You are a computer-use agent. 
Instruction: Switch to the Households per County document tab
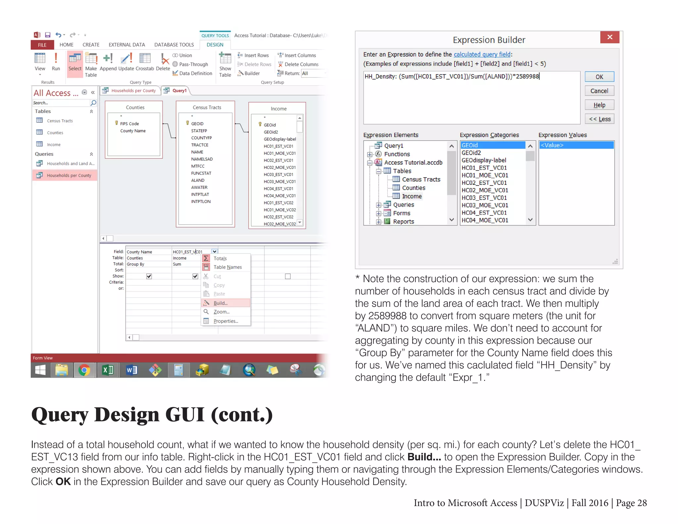point(130,90)
